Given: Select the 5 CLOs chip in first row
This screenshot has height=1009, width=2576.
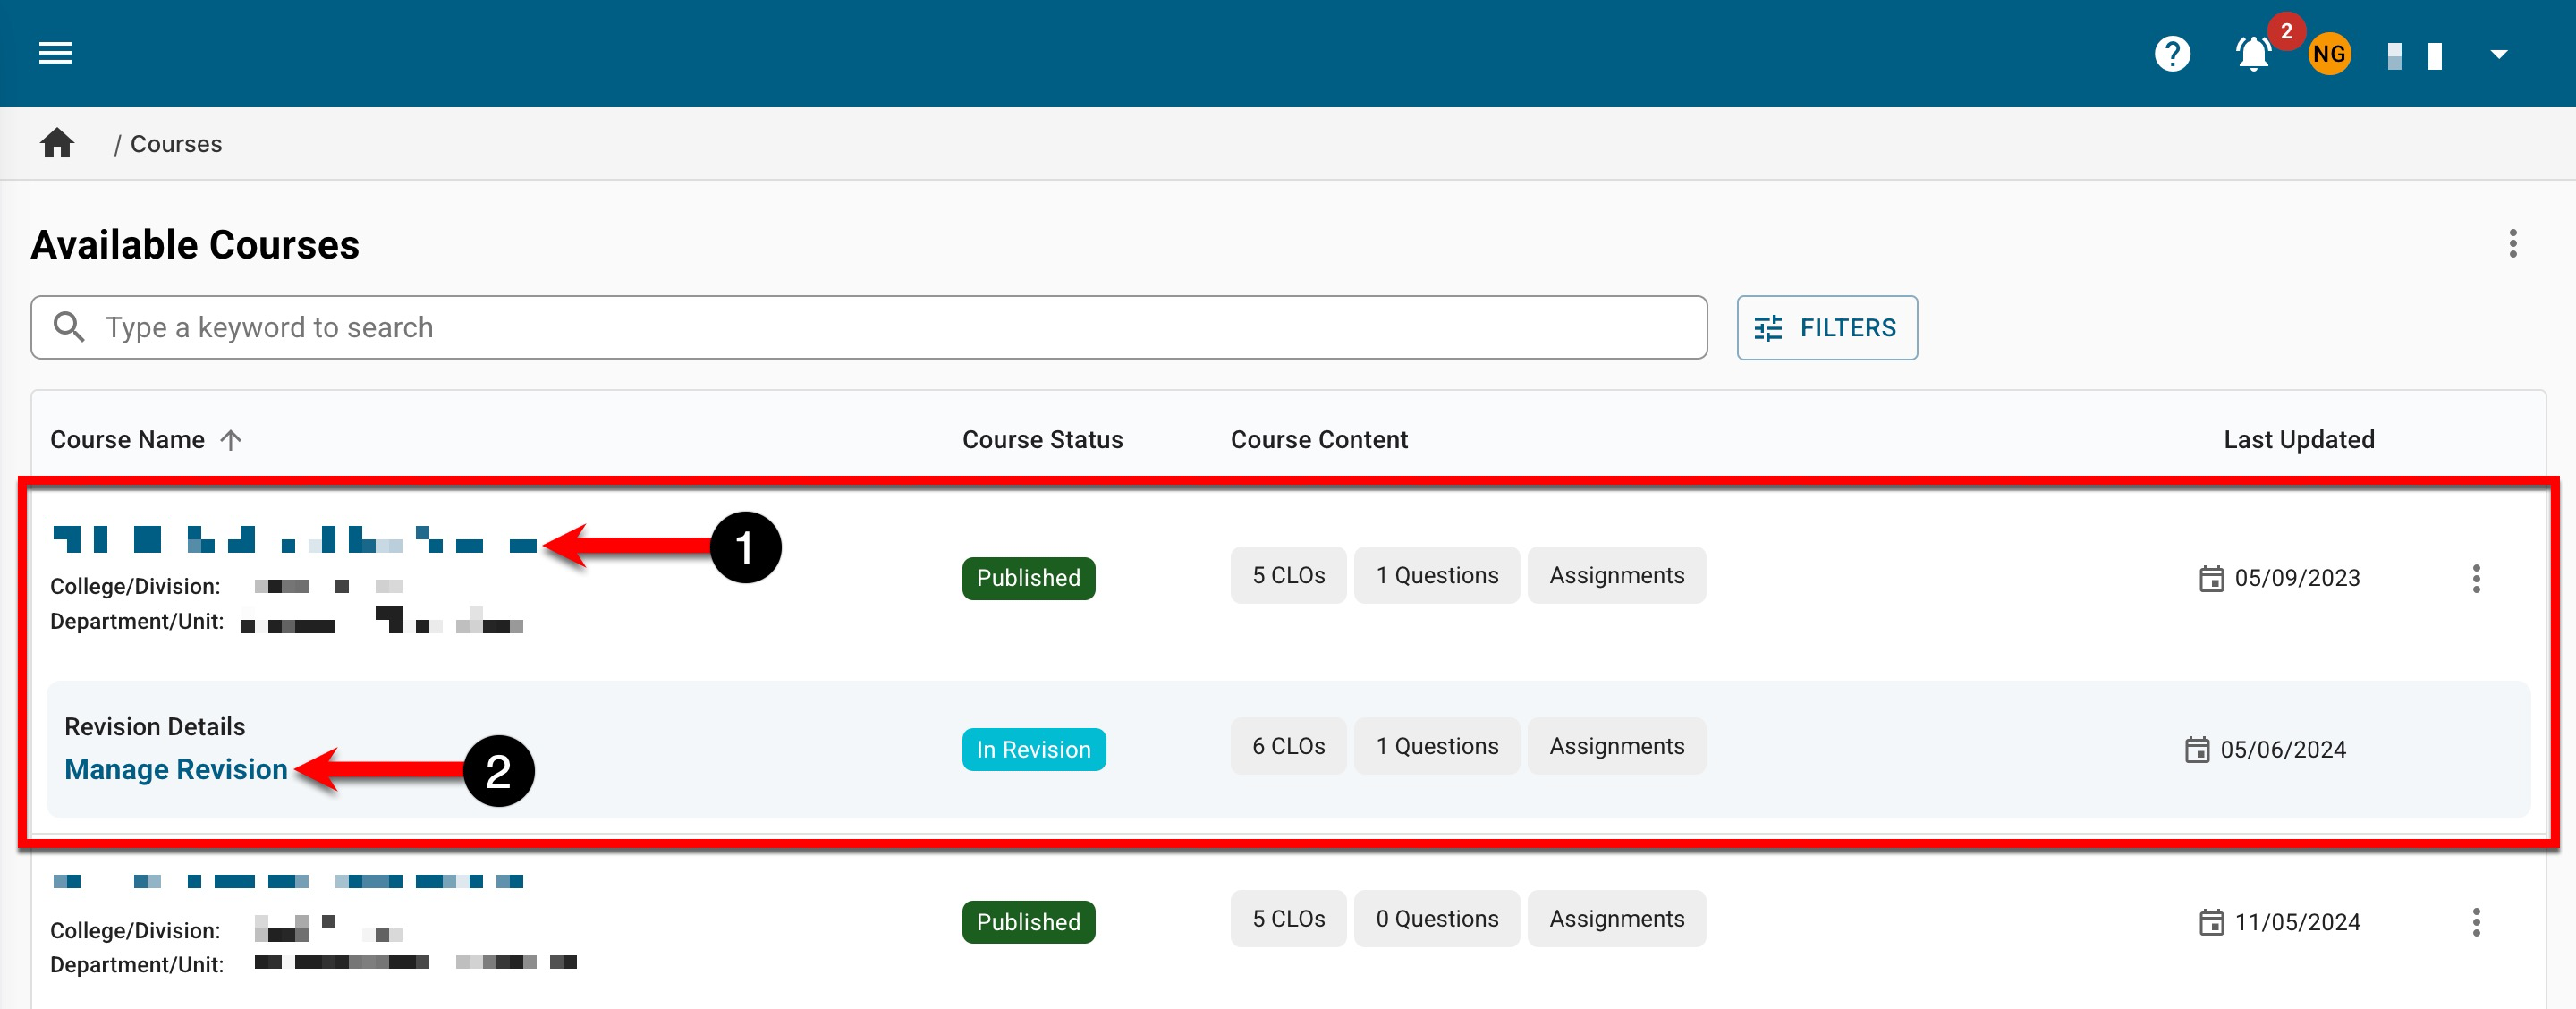Looking at the screenshot, I should click(1288, 576).
